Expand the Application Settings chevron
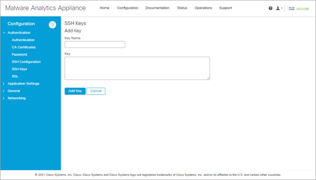 [4, 83]
